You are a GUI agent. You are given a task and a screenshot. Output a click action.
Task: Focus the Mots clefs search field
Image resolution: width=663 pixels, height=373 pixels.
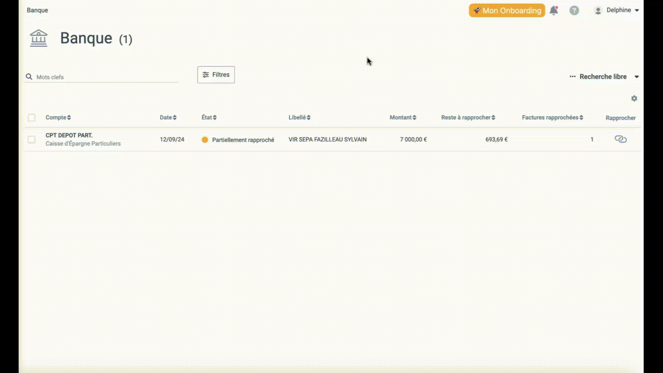[104, 77]
